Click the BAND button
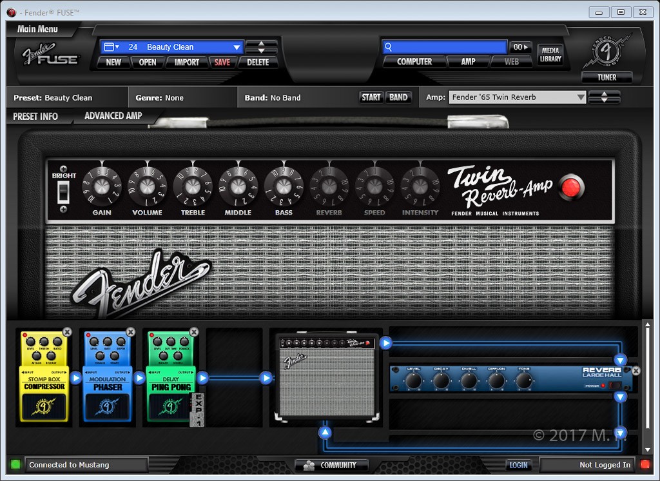 pyautogui.click(x=398, y=97)
